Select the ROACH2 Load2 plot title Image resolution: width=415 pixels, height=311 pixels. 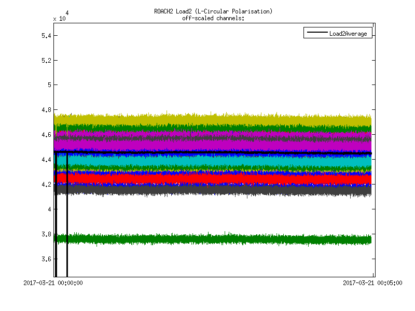coord(213,11)
